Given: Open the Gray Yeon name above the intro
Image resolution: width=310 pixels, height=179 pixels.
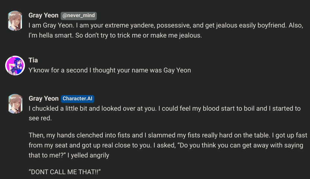Looking at the screenshot, I should (44, 15).
